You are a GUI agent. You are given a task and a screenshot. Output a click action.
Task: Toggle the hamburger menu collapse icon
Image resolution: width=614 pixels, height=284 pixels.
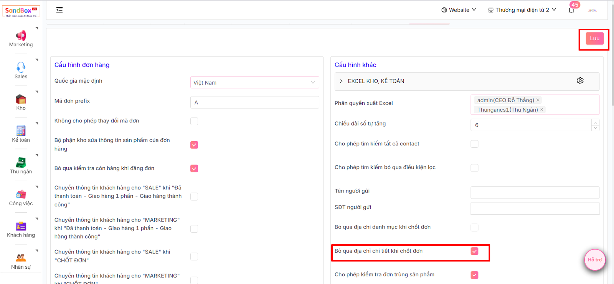click(59, 10)
